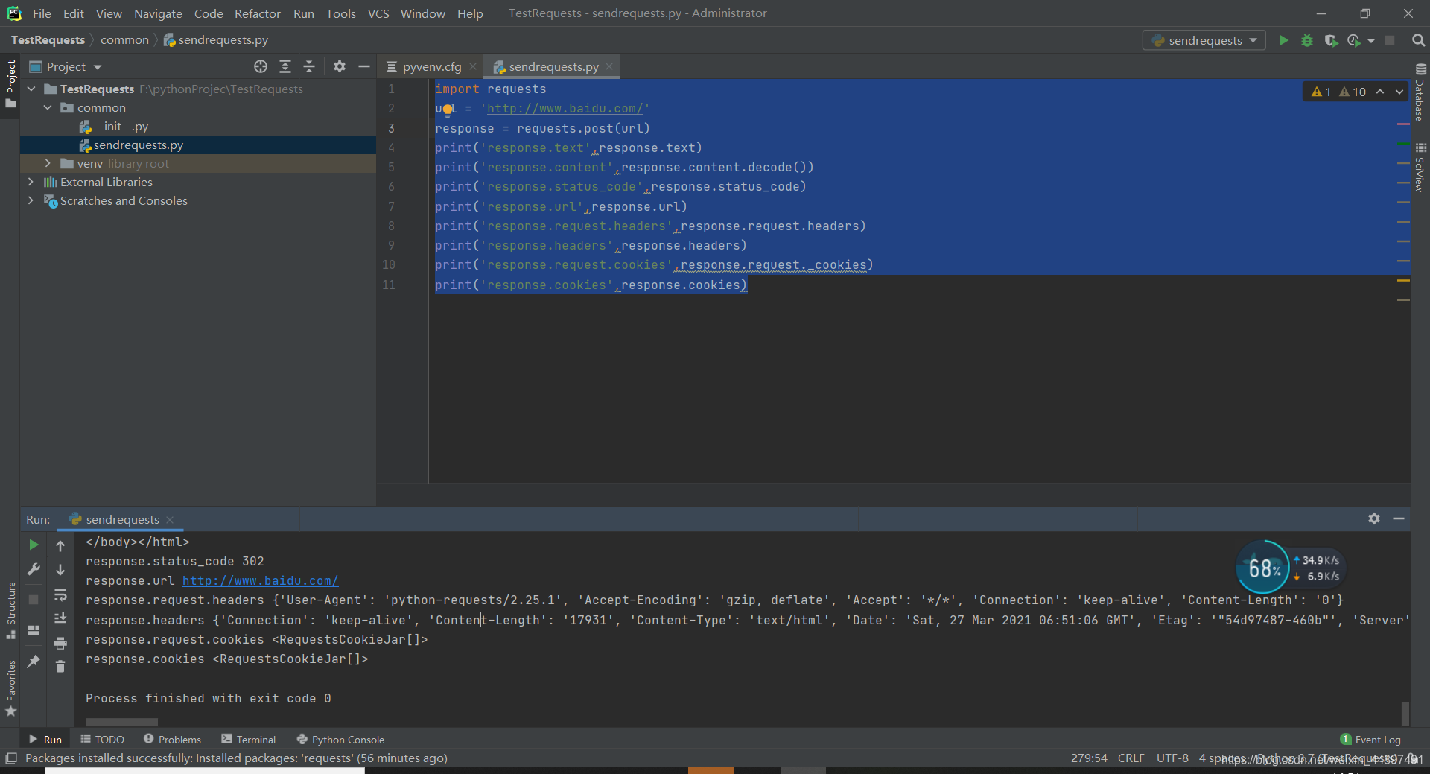This screenshot has height=774, width=1430.
Task: Collapse all icon in Project panel
Action: (x=309, y=66)
